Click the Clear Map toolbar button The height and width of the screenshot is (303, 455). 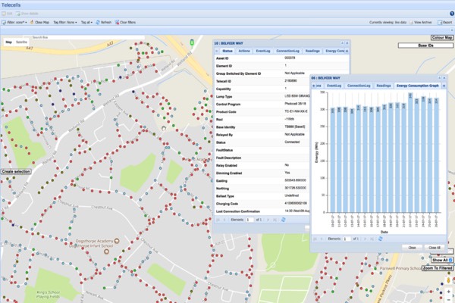click(39, 22)
